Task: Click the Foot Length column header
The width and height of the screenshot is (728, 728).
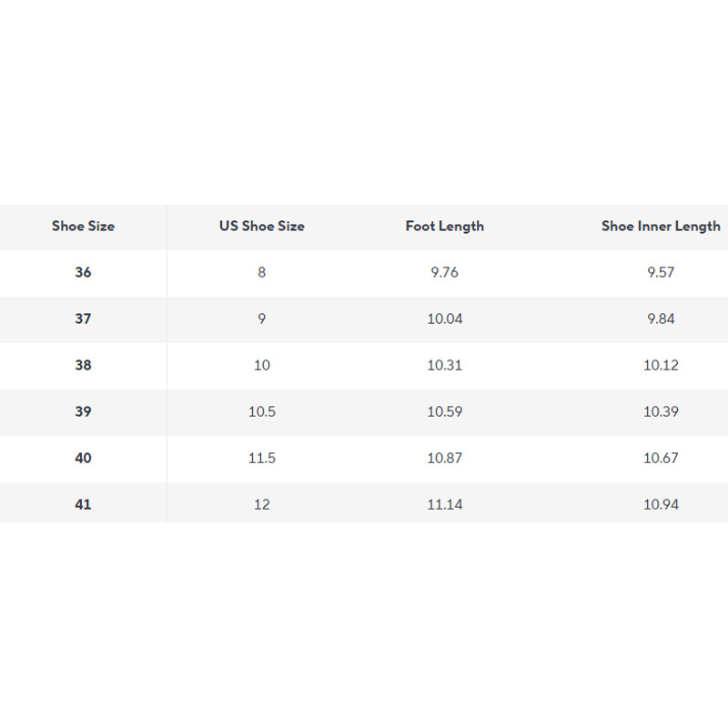Action: (444, 226)
